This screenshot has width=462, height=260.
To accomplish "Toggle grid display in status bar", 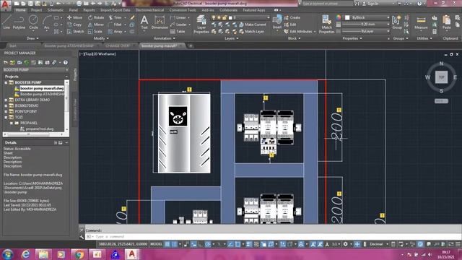I will point(167,244).
